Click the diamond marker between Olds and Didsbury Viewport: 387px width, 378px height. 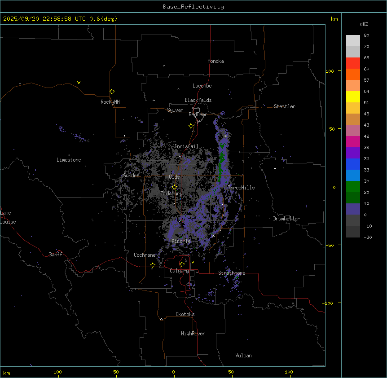pos(174,187)
